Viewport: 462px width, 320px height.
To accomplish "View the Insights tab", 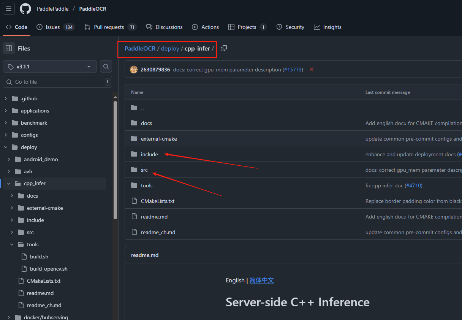I will 328,27.
